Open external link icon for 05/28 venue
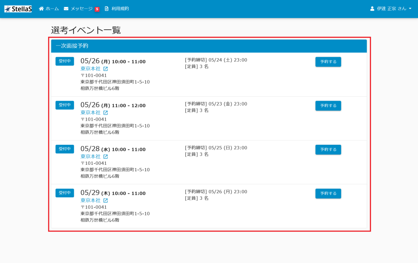 [x=105, y=157]
